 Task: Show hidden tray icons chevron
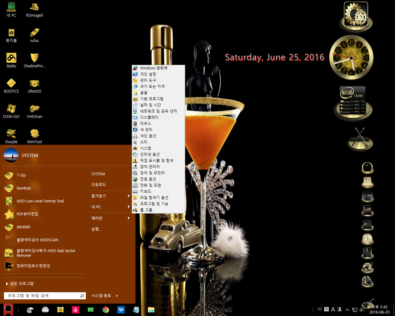[x=347, y=310]
